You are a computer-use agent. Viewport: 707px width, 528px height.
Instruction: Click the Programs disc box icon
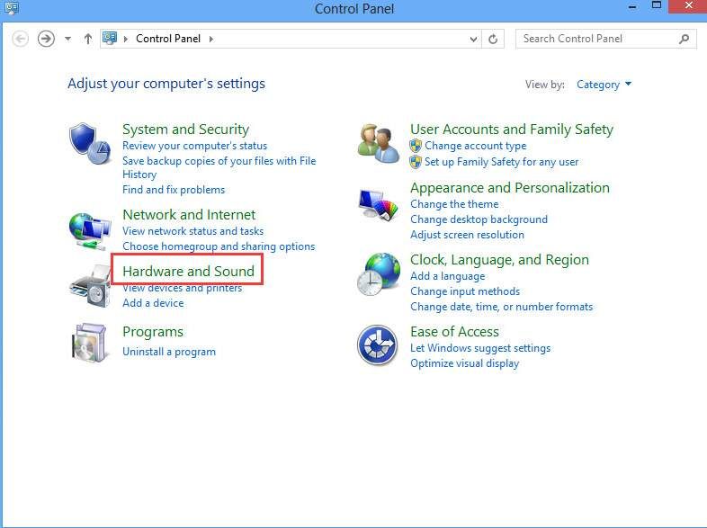point(90,343)
